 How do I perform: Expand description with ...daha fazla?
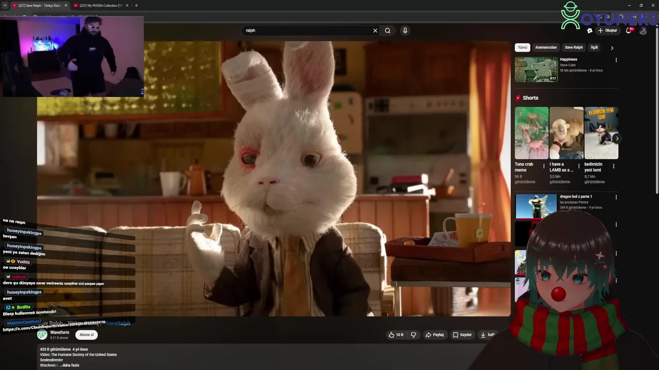tap(69, 365)
